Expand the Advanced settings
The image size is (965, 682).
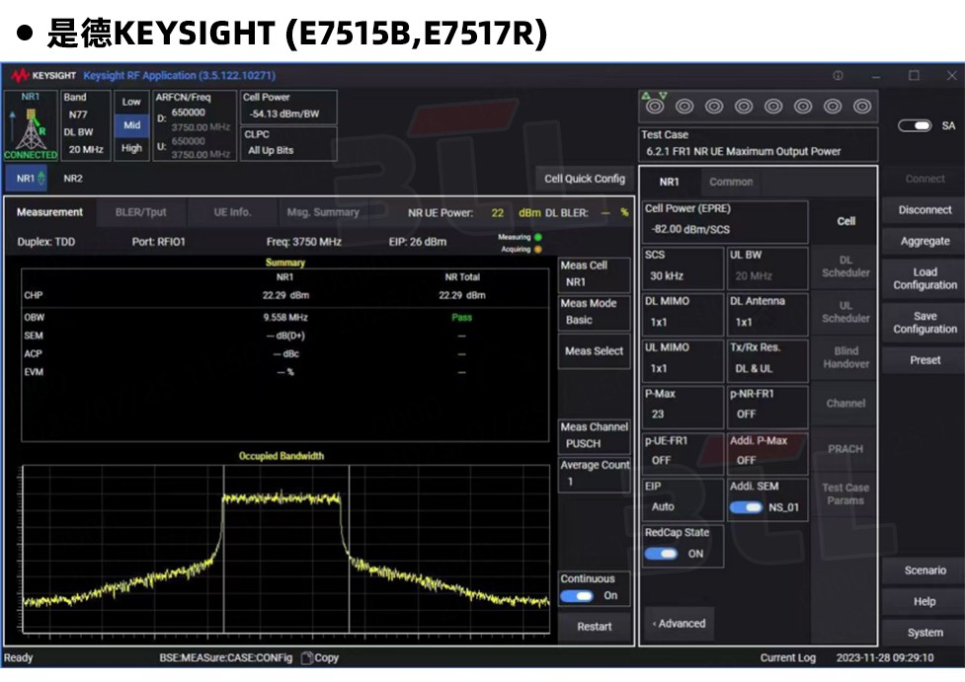click(x=680, y=624)
